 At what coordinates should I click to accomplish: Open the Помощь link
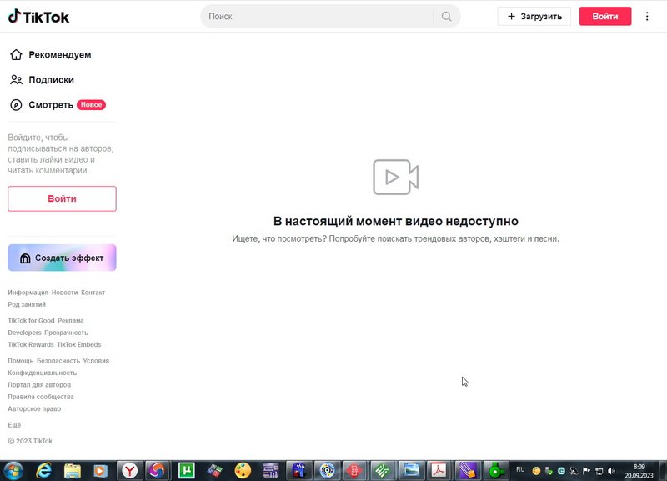pyautogui.click(x=20, y=361)
